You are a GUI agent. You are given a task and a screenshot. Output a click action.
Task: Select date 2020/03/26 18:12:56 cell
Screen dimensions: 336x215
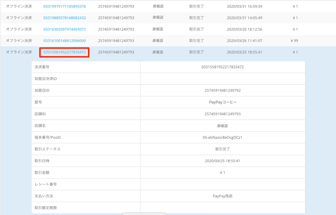(x=244, y=29)
